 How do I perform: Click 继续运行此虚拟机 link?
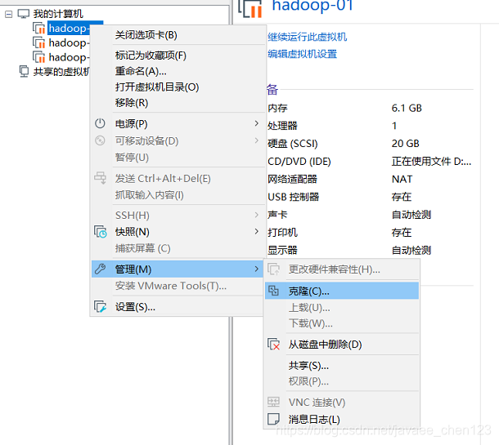pos(307,37)
